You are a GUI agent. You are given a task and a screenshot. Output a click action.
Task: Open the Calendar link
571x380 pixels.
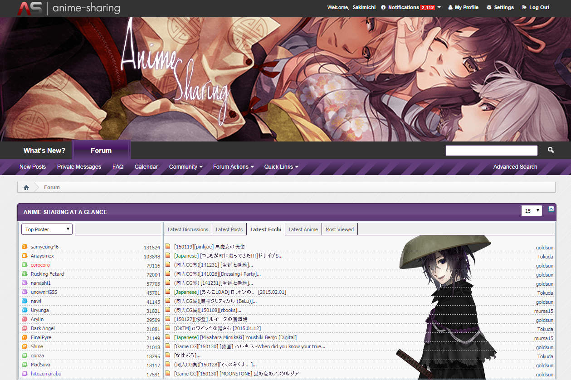pos(146,167)
